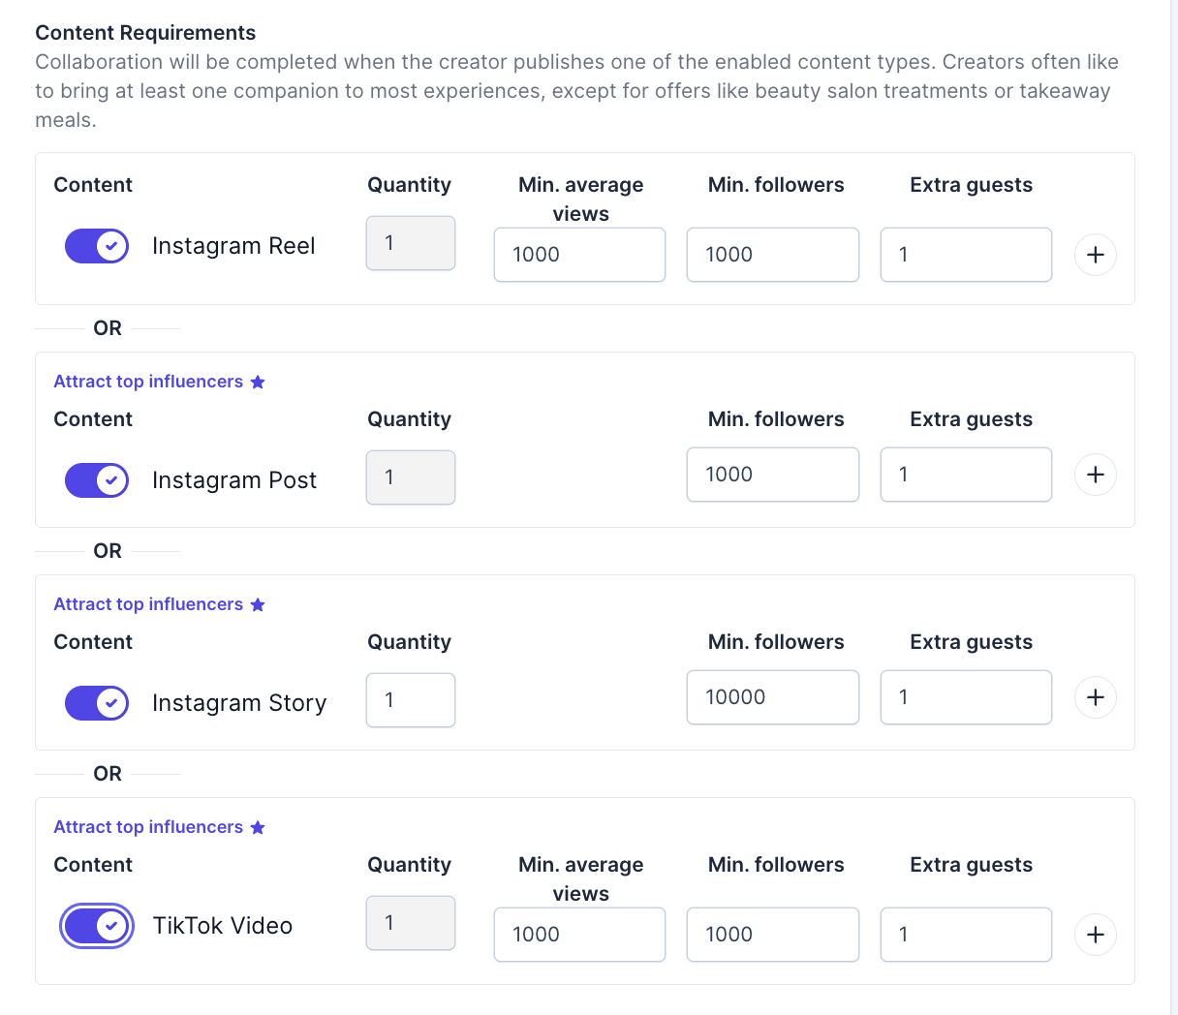The image size is (1178, 1015).
Task: Open Attract top influencers link above TikTok Video
Action: pos(148,827)
